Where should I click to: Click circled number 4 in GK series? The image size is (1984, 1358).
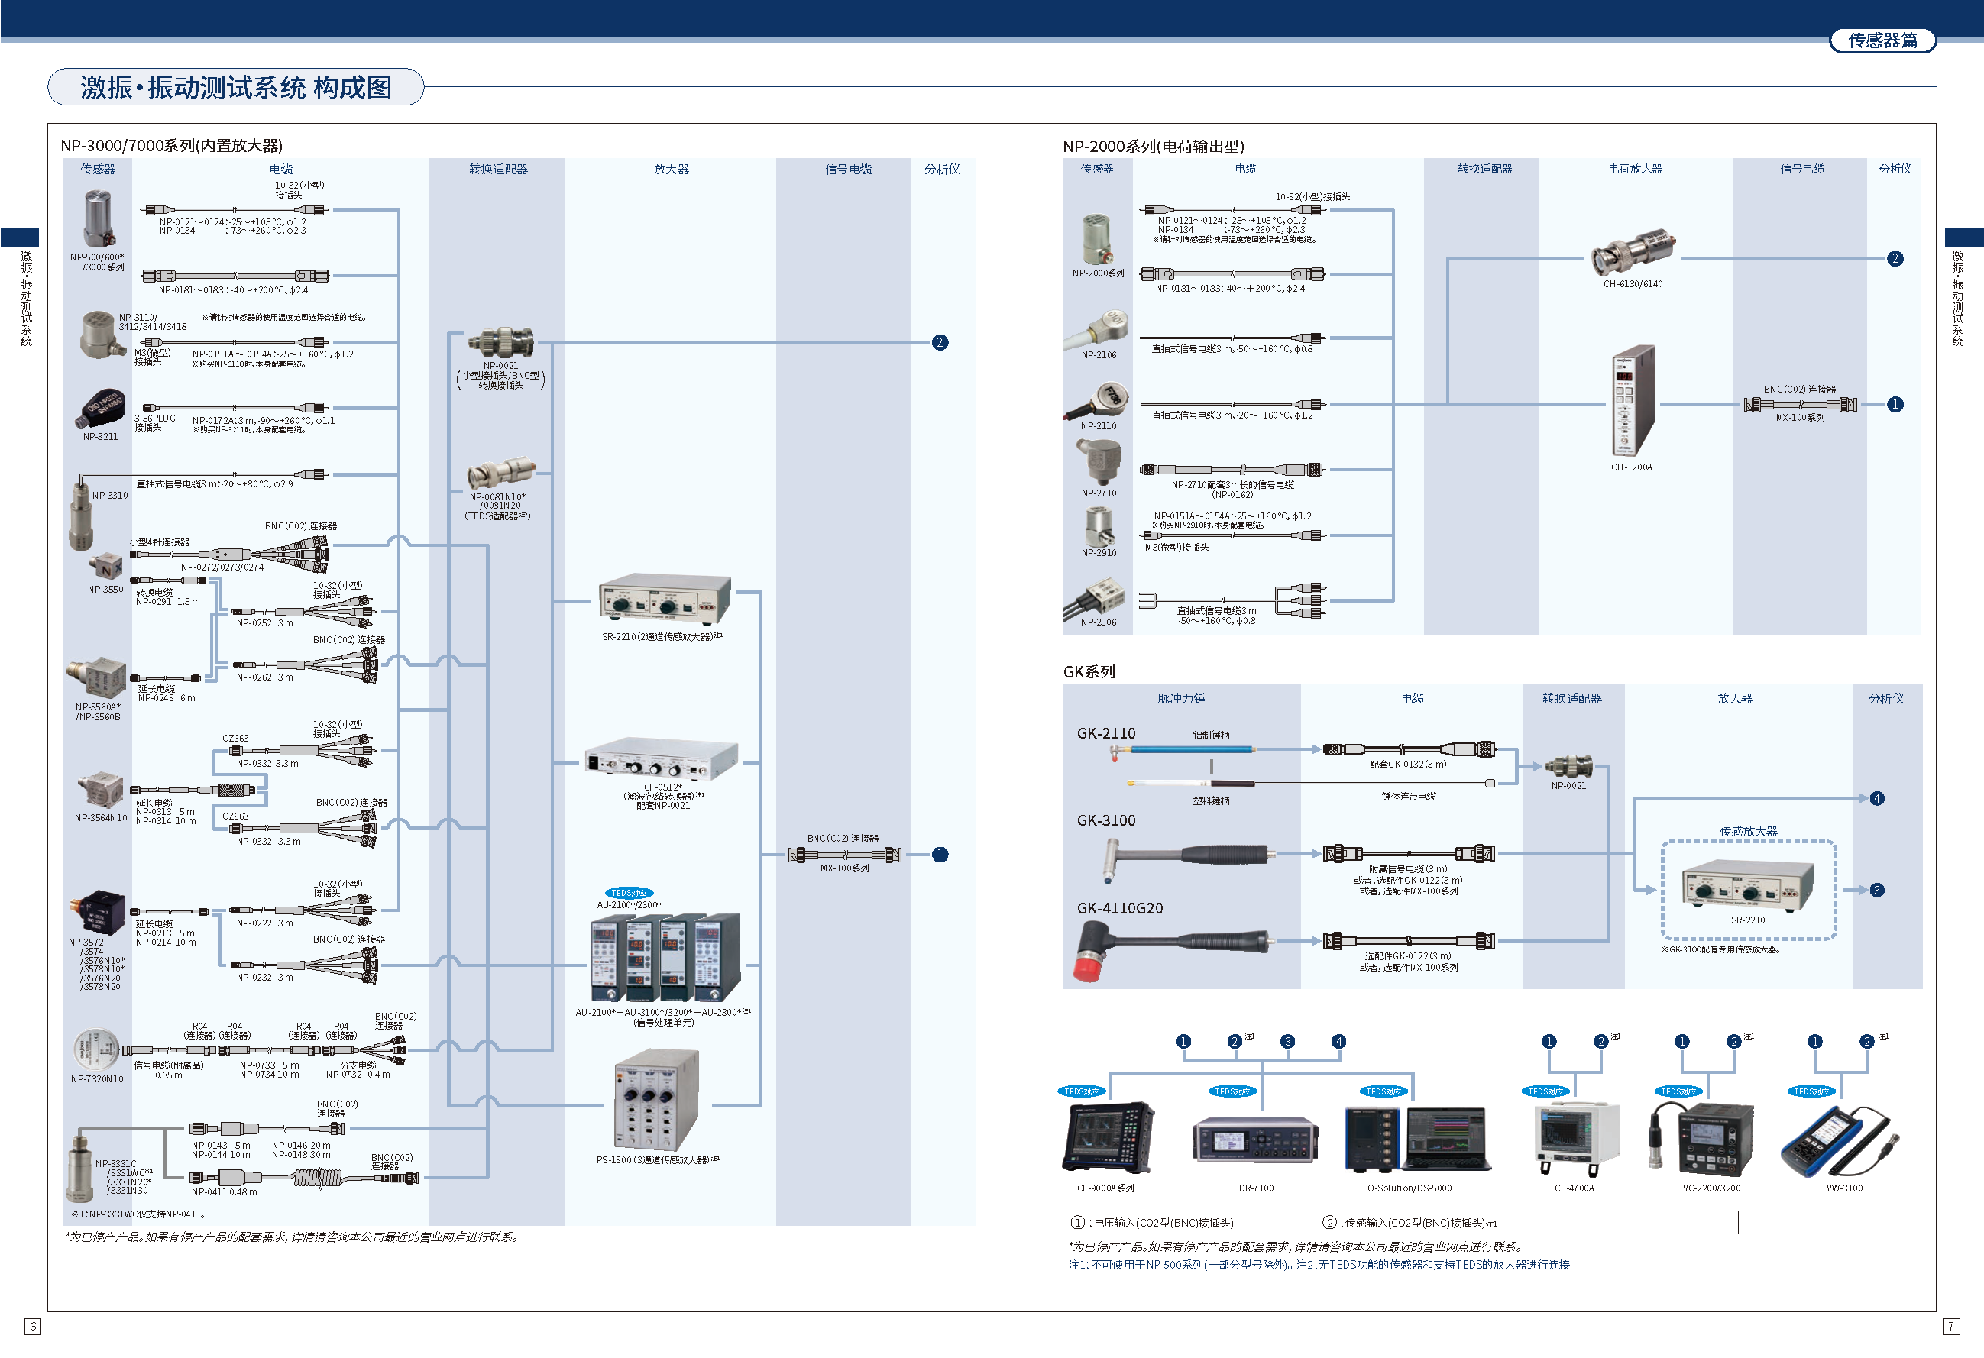pyautogui.click(x=1876, y=799)
